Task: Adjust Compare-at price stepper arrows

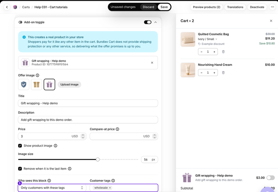Action: coord(155,136)
